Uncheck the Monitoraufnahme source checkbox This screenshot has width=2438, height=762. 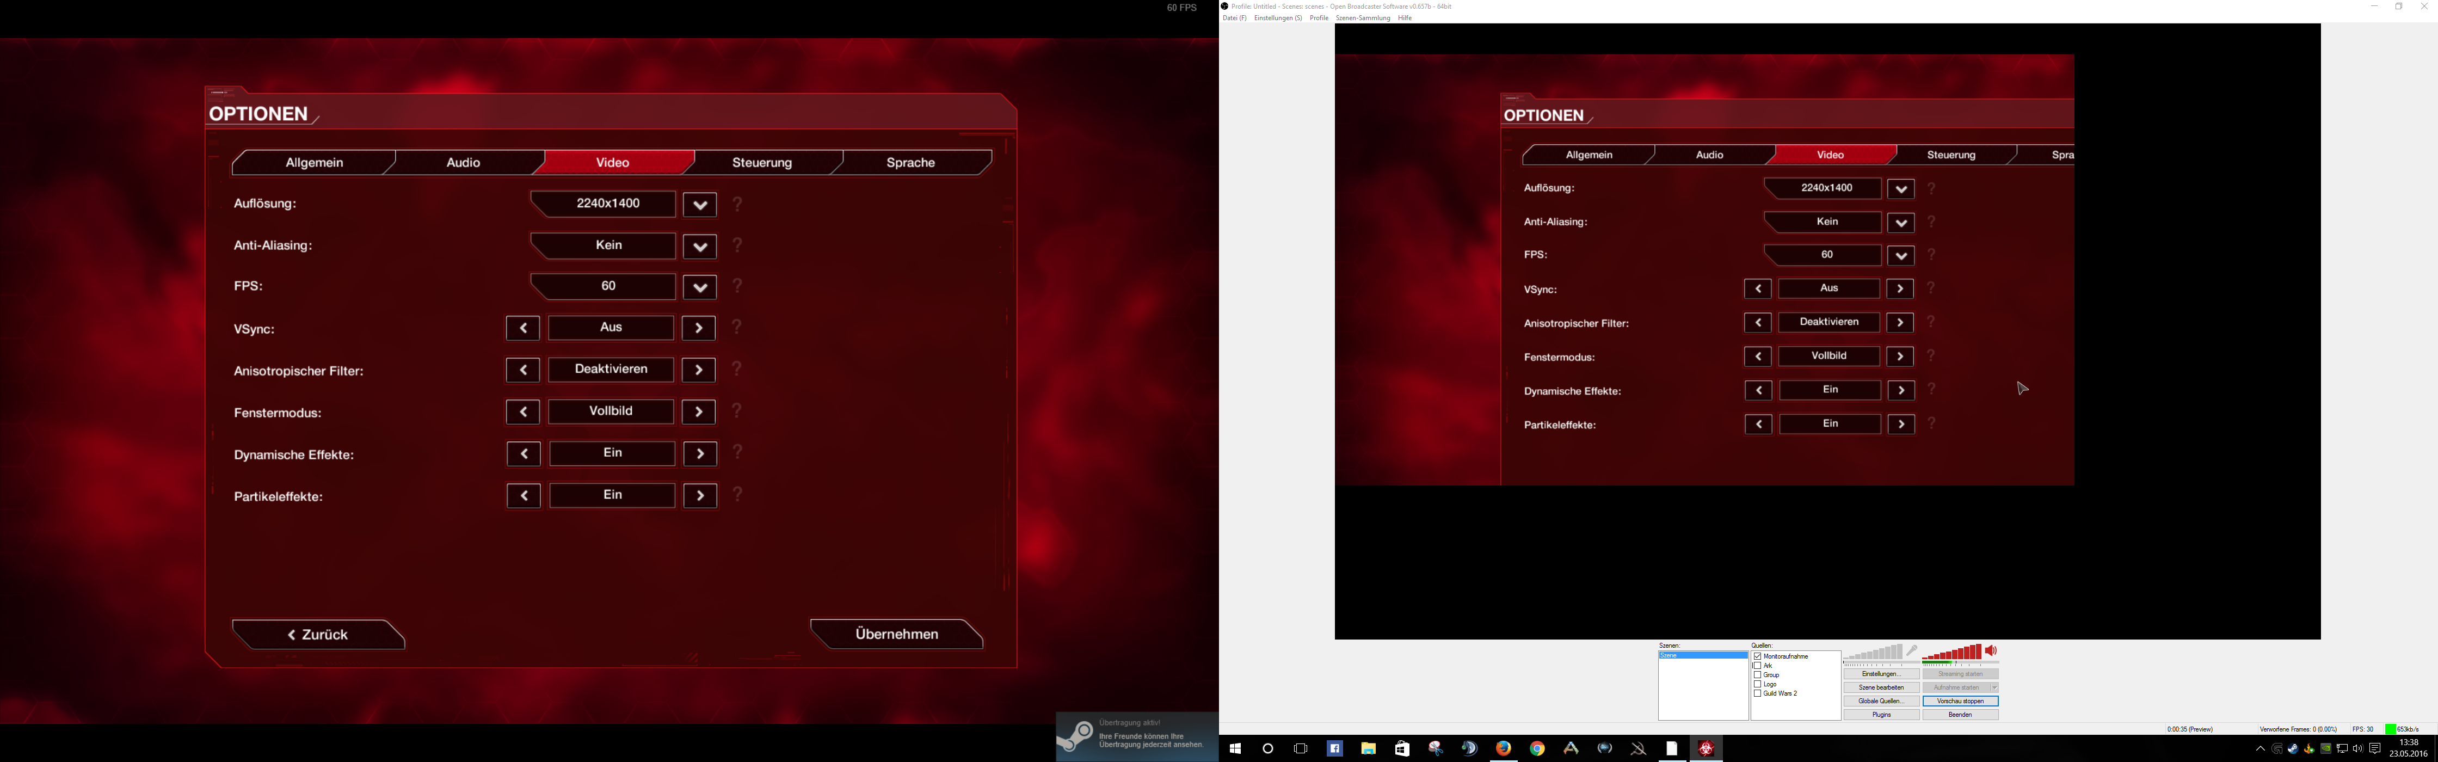click(x=1758, y=656)
